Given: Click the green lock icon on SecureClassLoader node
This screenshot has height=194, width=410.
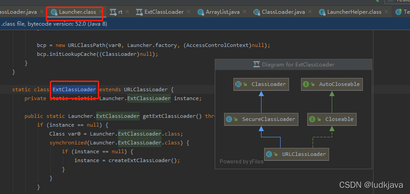Looking at the screenshot, I should pos(236,119).
